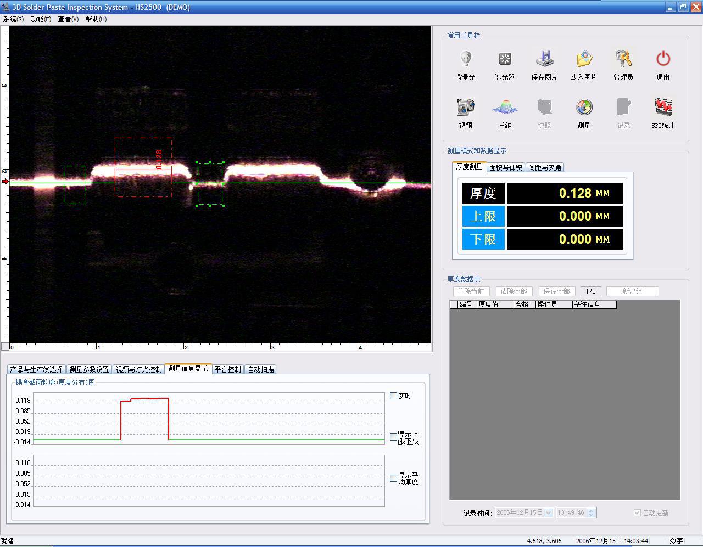Image resolution: width=703 pixels, height=547 pixels.
Task: Expand the 记录时间 date dropdown arrow
Action: coord(548,513)
